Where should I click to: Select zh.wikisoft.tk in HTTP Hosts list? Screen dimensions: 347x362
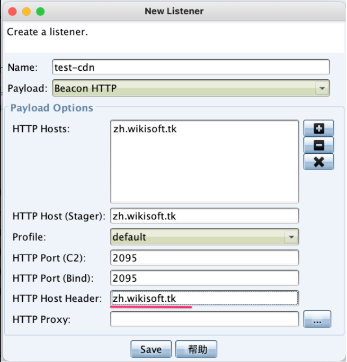point(145,128)
